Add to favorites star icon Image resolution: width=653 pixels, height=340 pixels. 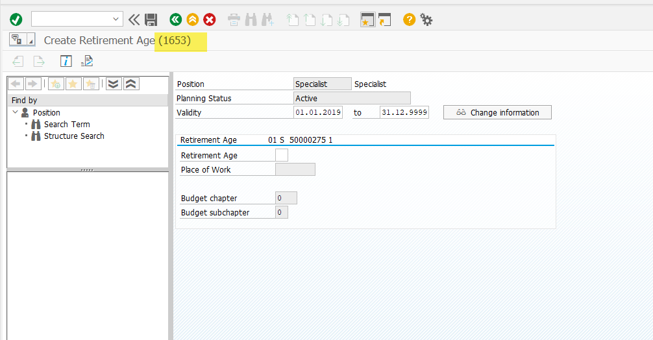pyautogui.click(x=56, y=84)
